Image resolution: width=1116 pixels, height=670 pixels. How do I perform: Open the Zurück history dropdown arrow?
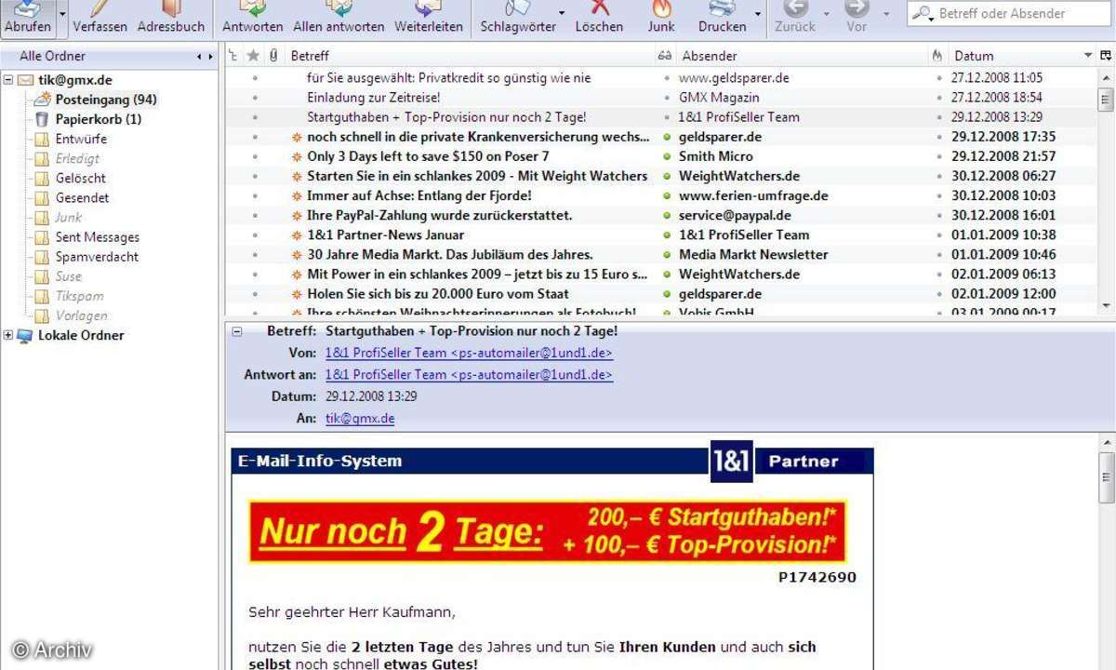click(x=826, y=15)
